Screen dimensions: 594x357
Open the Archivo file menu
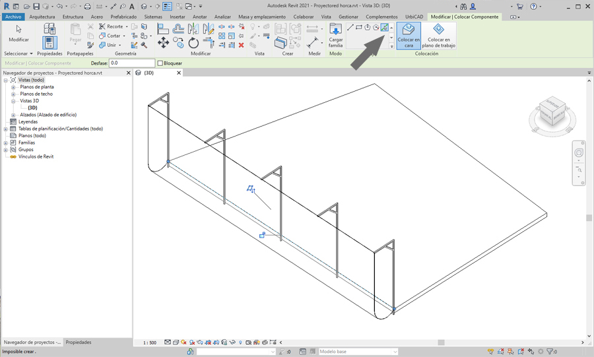tap(13, 16)
